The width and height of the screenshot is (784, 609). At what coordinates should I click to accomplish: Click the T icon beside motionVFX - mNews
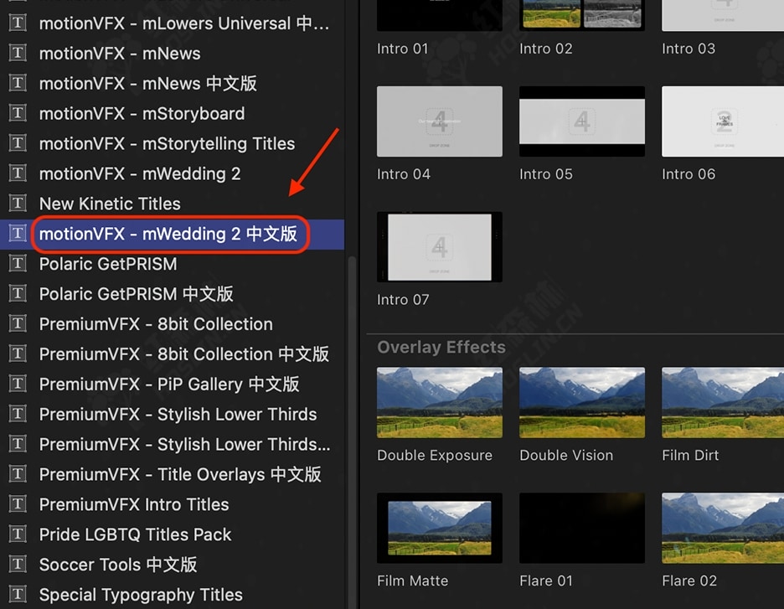18,53
